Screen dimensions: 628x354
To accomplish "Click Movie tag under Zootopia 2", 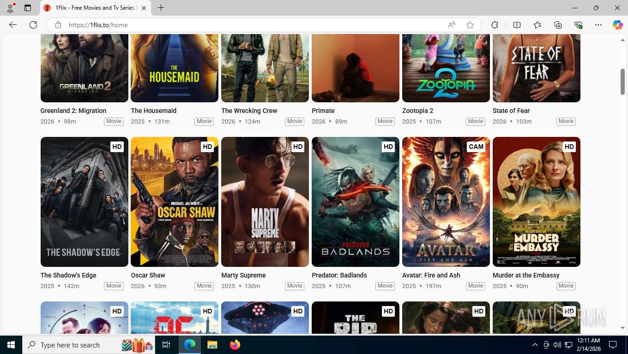I will click(x=476, y=121).
